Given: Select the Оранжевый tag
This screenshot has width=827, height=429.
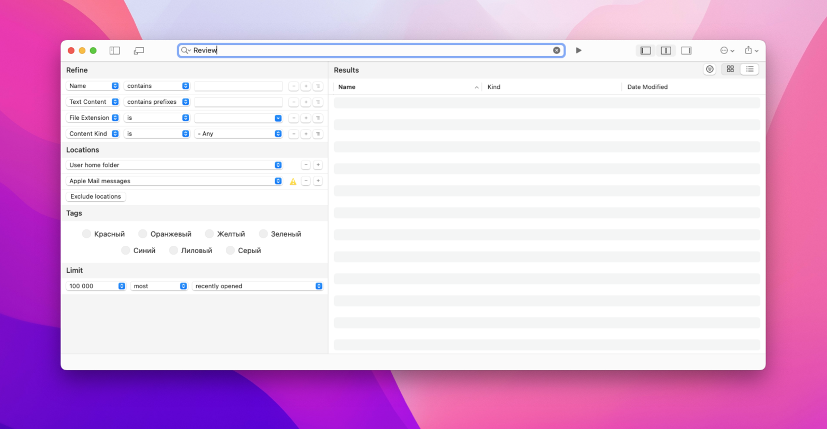Looking at the screenshot, I should 165,234.
